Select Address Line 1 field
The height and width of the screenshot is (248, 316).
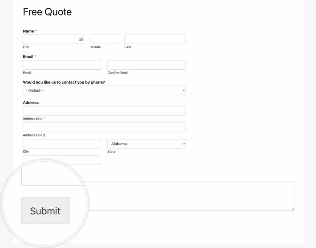104,111
